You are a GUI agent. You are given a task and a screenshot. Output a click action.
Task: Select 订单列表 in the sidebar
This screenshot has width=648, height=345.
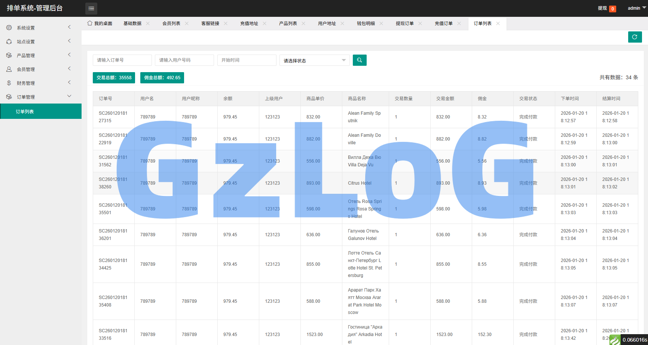(x=25, y=111)
